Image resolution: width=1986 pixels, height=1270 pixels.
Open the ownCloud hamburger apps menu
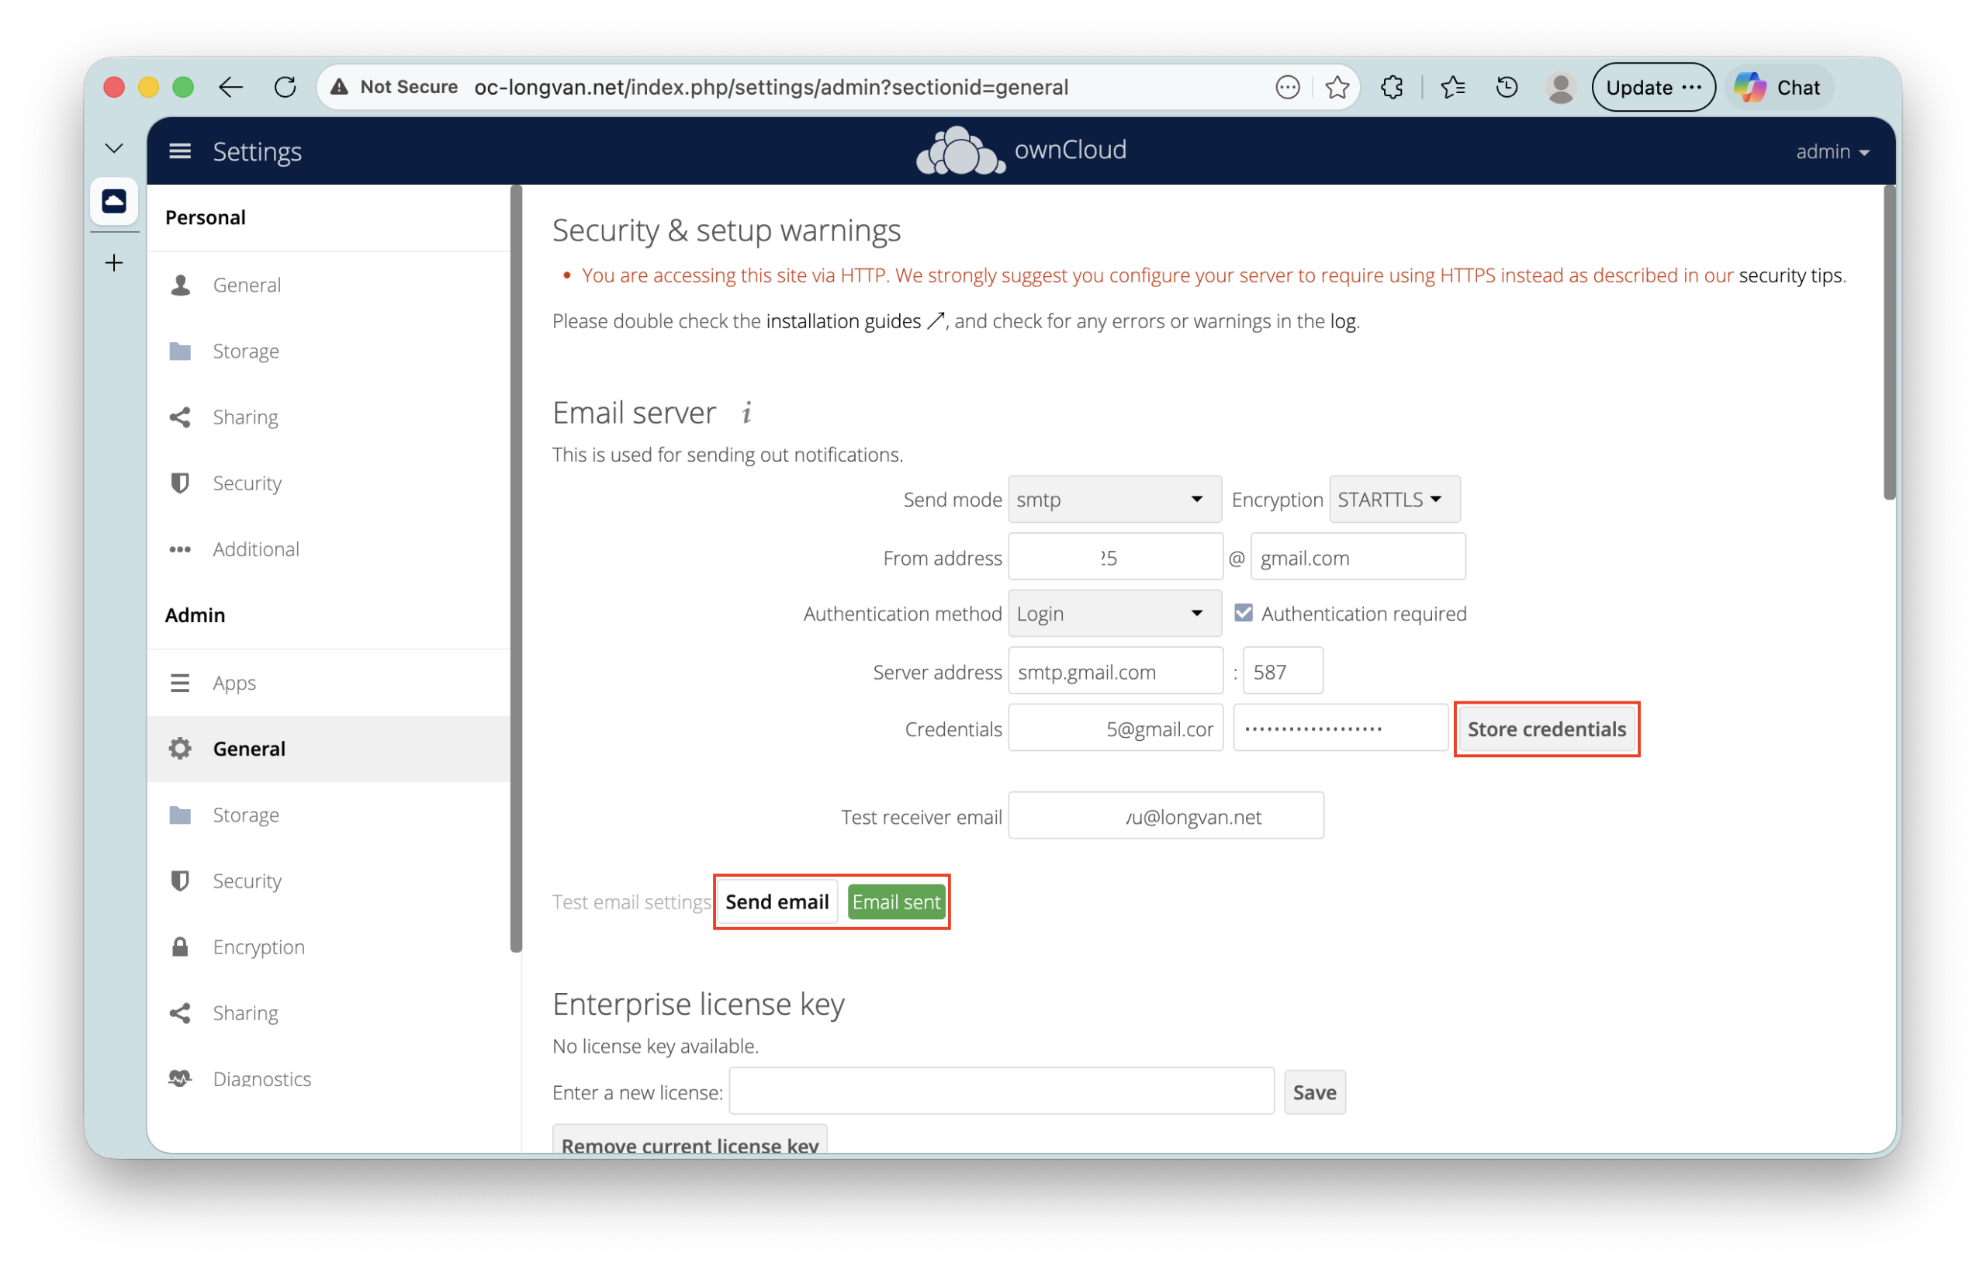(180, 151)
